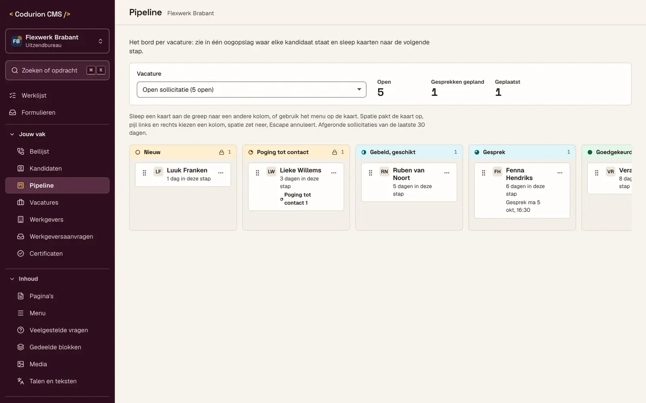Click the Zoeken of opdracht search field

click(x=57, y=70)
